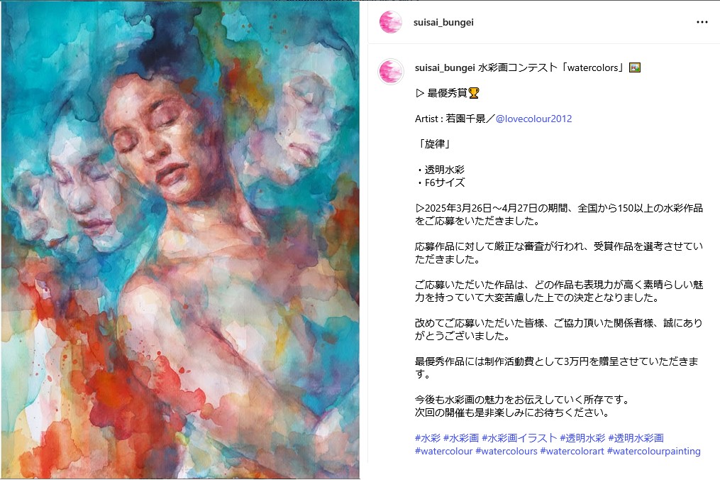Screen dimensions: 720x480
Task: Open the #watercolour hashtag
Action: (443, 451)
